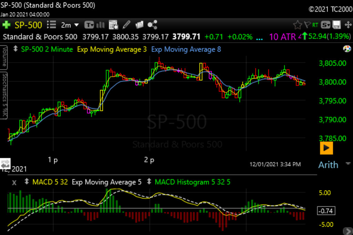Select the pencil drawing tool
Screen dimensions: 353x235
pos(127,25)
